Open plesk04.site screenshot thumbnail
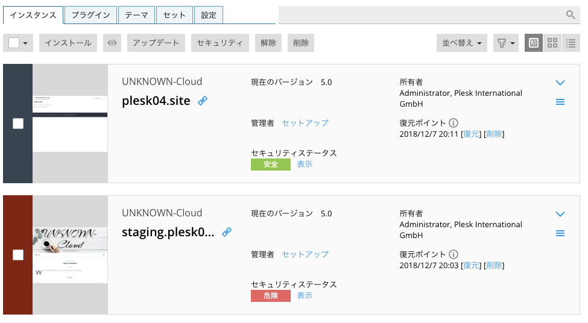The image size is (588, 323). (70, 124)
